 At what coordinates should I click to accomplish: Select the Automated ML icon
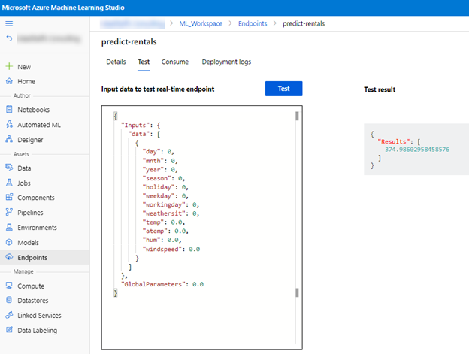(x=9, y=125)
